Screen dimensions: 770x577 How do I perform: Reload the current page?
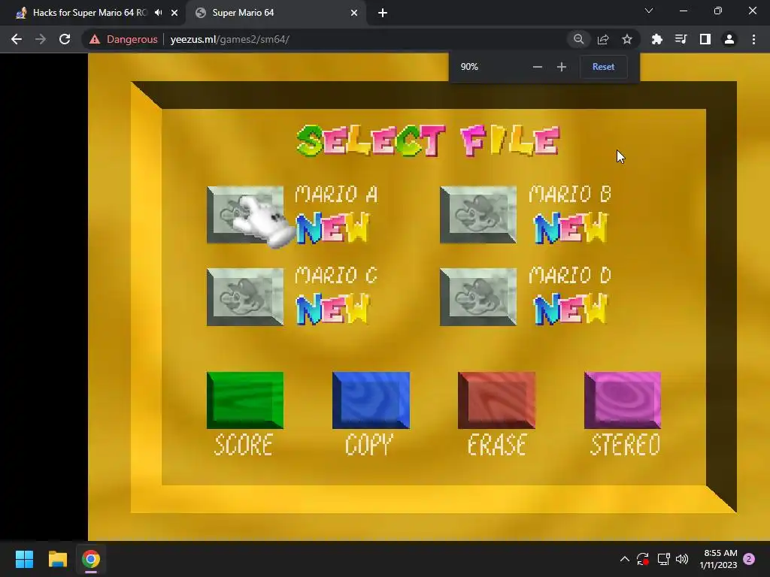(65, 39)
